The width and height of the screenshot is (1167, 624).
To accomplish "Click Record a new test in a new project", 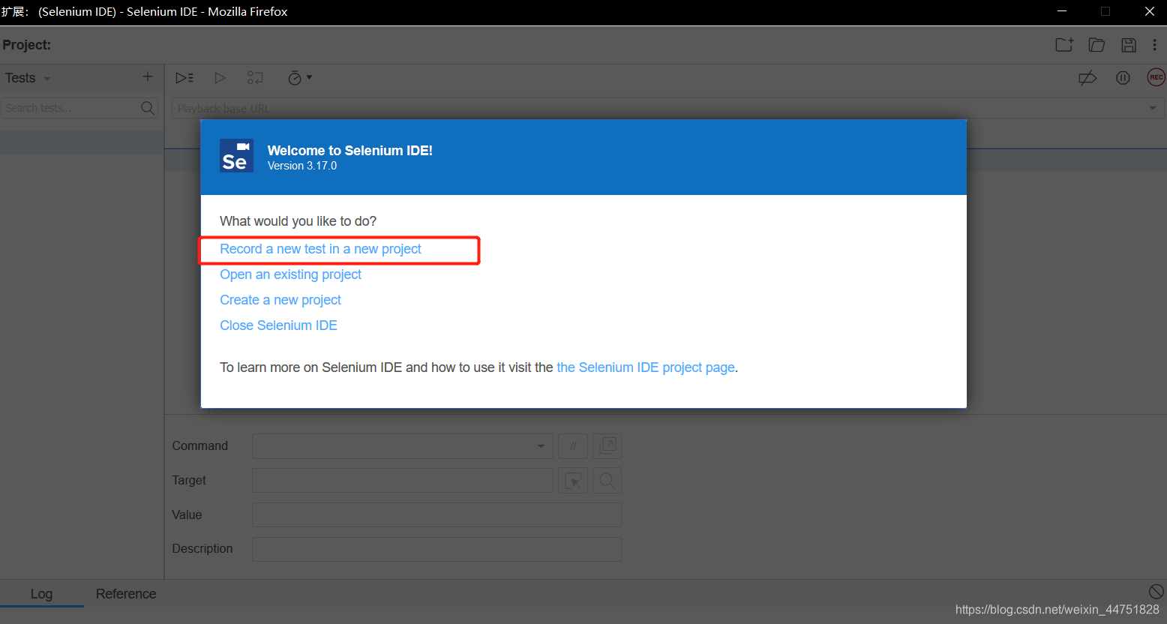I will (320, 249).
